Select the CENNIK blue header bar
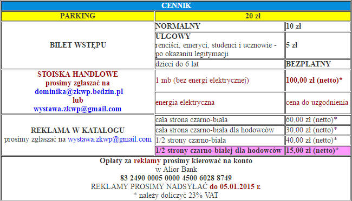This screenshot has height=201, width=352. 176,5
